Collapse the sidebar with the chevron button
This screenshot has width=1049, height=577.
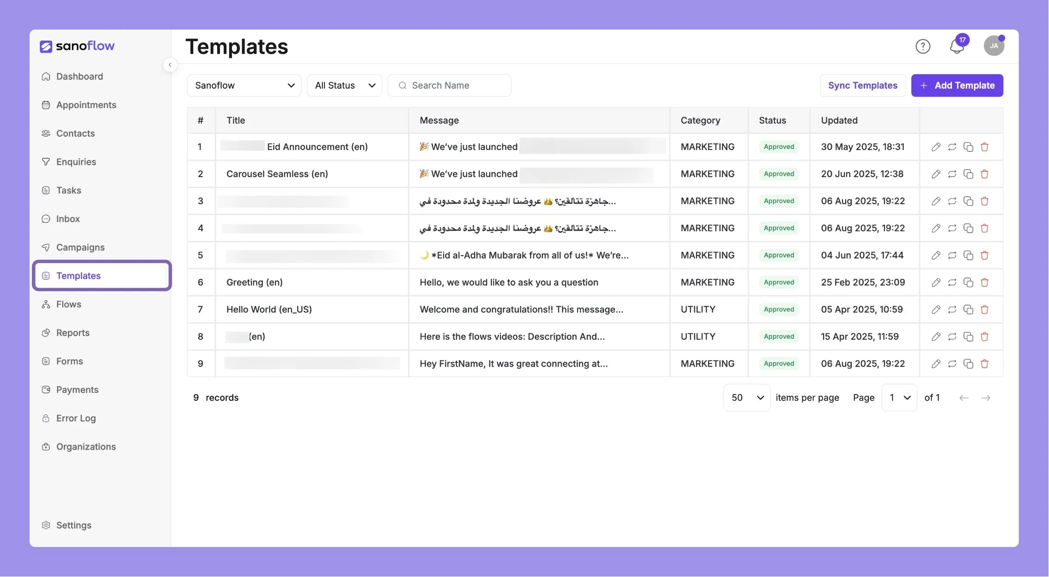(x=170, y=65)
